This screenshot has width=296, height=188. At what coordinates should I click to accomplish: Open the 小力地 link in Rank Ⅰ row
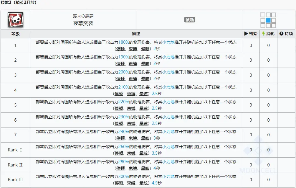click(168, 147)
